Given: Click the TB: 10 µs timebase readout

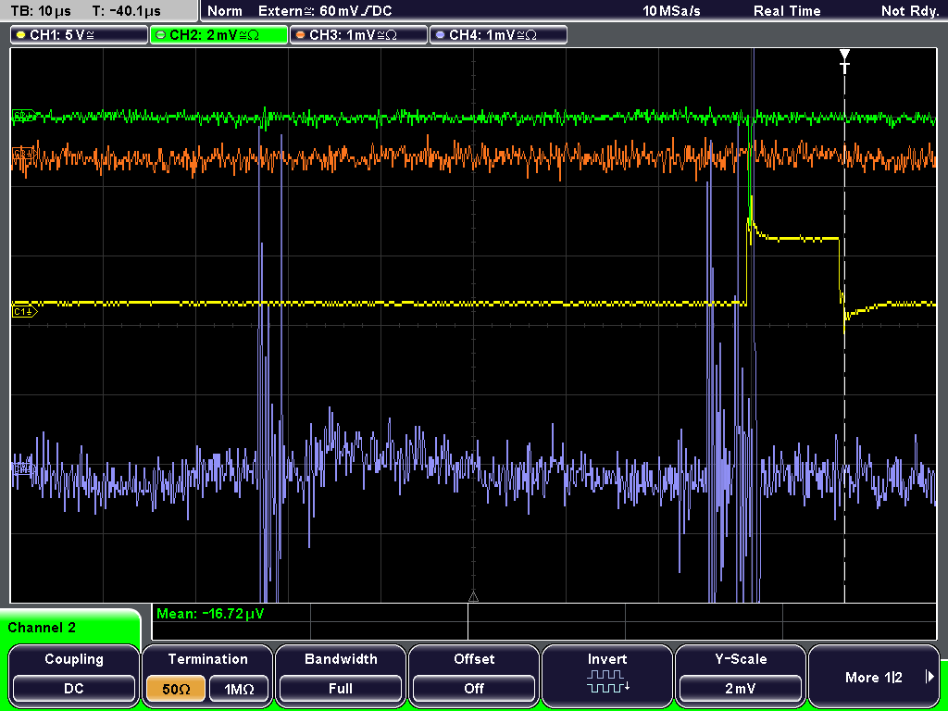Looking at the screenshot, I should coord(41,11).
